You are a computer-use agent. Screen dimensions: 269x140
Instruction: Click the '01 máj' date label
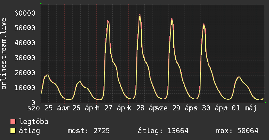244,108
